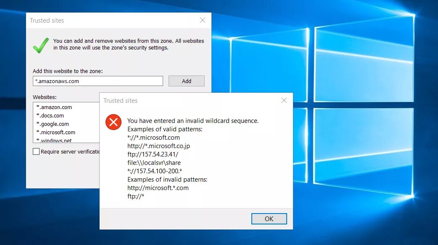The width and height of the screenshot is (438, 245).
Task: Close the background Trusted sites window
Action: tap(203, 21)
